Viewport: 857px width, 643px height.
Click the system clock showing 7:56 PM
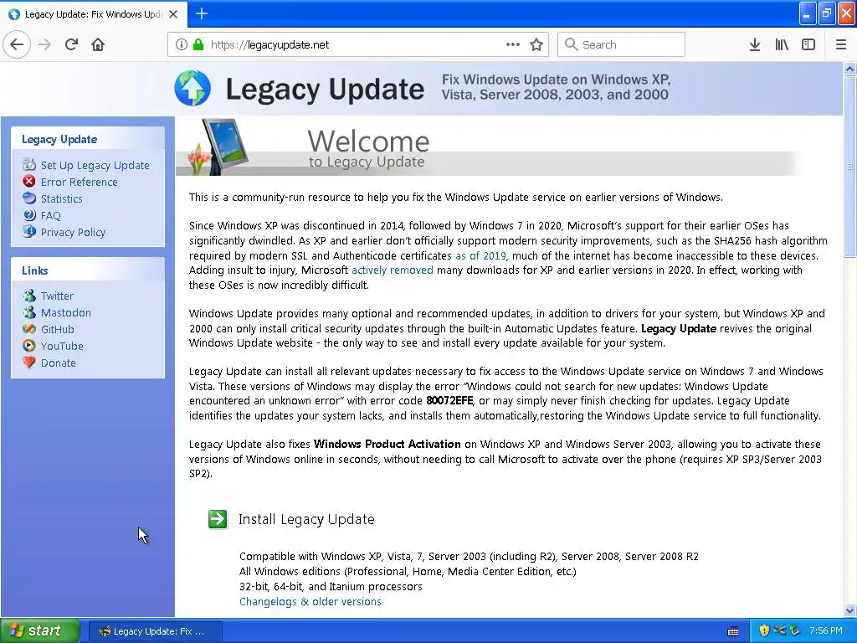(x=826, y=631)
